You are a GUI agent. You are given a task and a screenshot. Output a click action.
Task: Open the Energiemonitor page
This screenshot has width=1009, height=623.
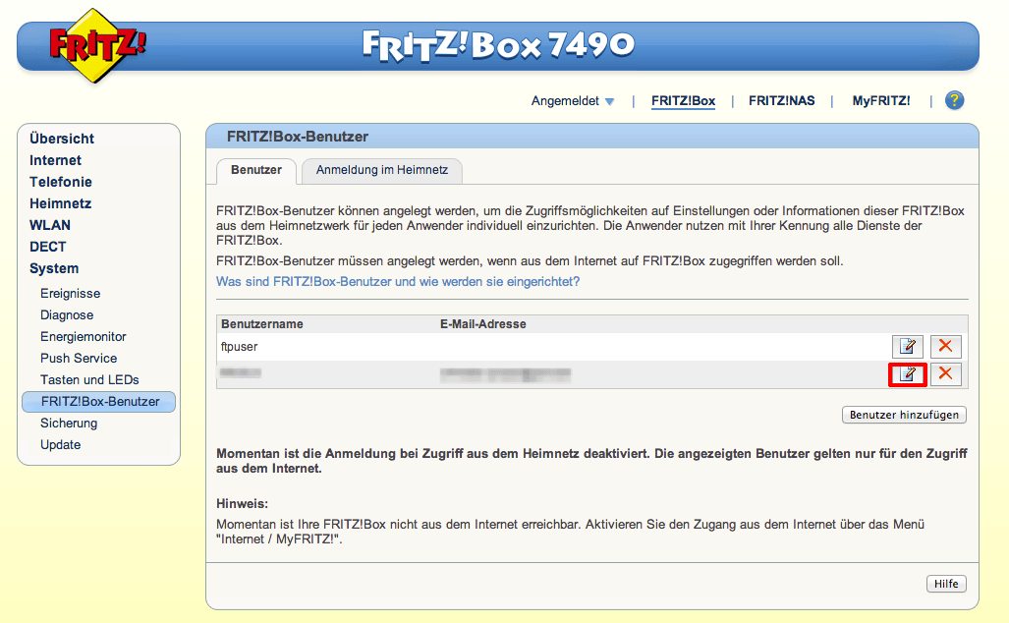click(x=83, y=337)
